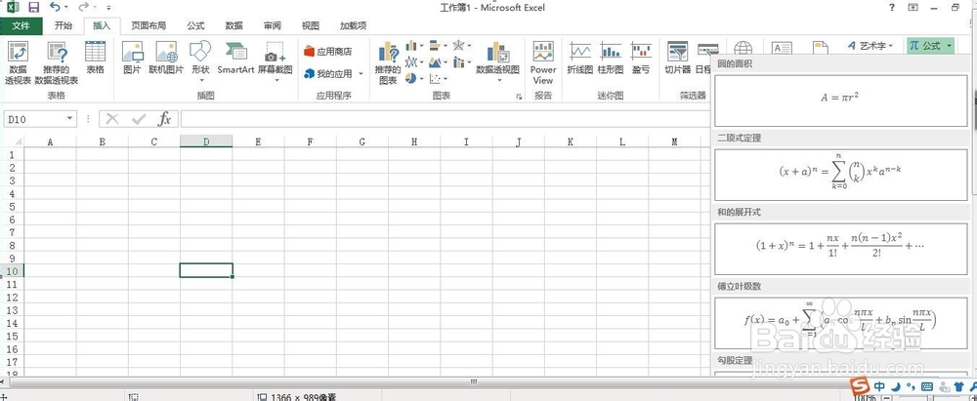Expand the My Apps dropdown arrow
This screenshot has height=401, width=977.
pyautogui.click(x=361, y=73)
